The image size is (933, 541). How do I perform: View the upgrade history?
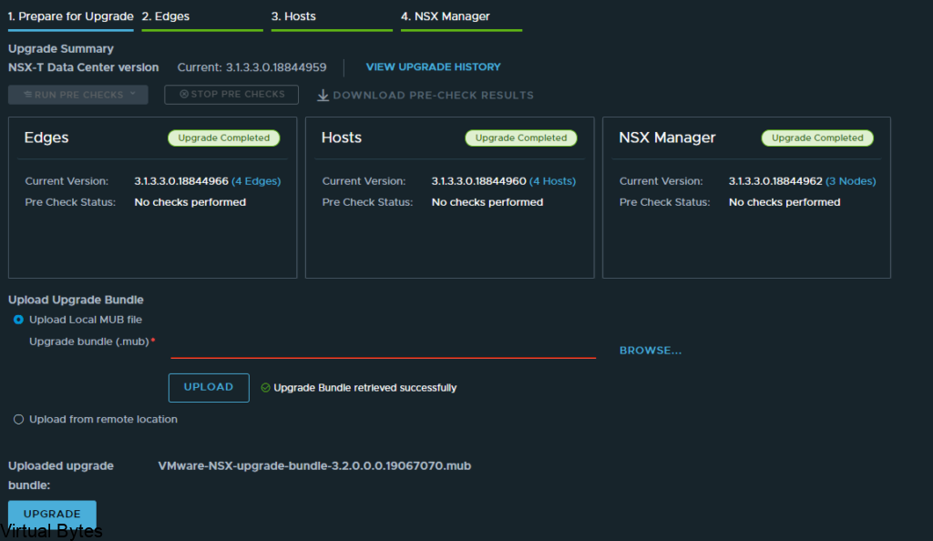[x=433, y=67]
